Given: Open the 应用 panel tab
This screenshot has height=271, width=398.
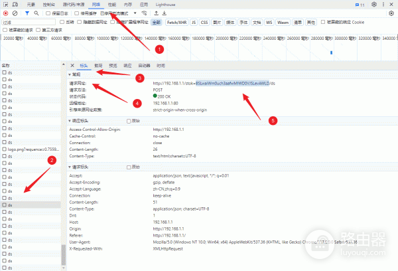Looking at the screenshot, I should (144, 5).
